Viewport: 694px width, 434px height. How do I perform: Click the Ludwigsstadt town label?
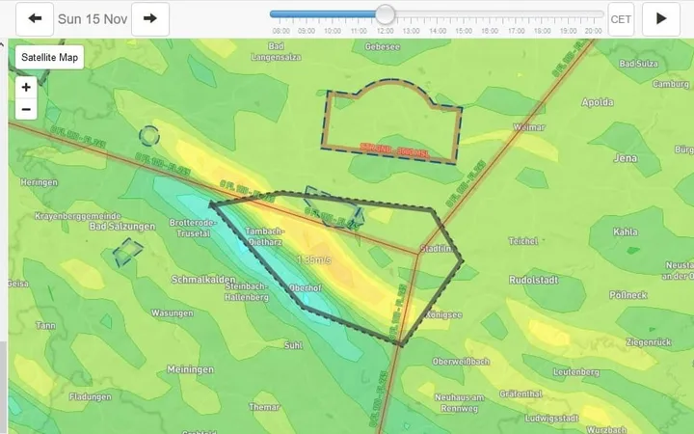pyautogui.click(x=551, y=418)
